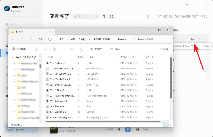This screenshot has height=137, width=213.
Task: Show file in Windows Explorer folder icon
Action: click(192, 39)
